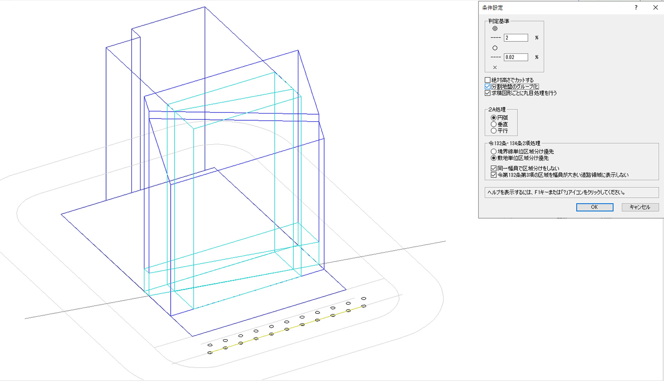Viewport: 664px width, 381px height.
Task: Close the 条件設定 dialog
Action: coord(655,7)
